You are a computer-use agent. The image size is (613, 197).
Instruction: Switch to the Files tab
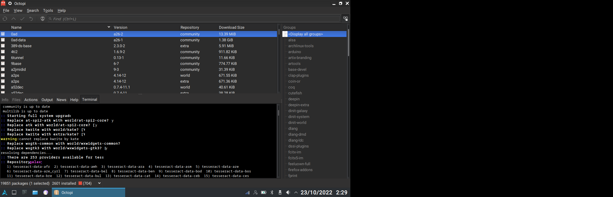pos(16,100)
